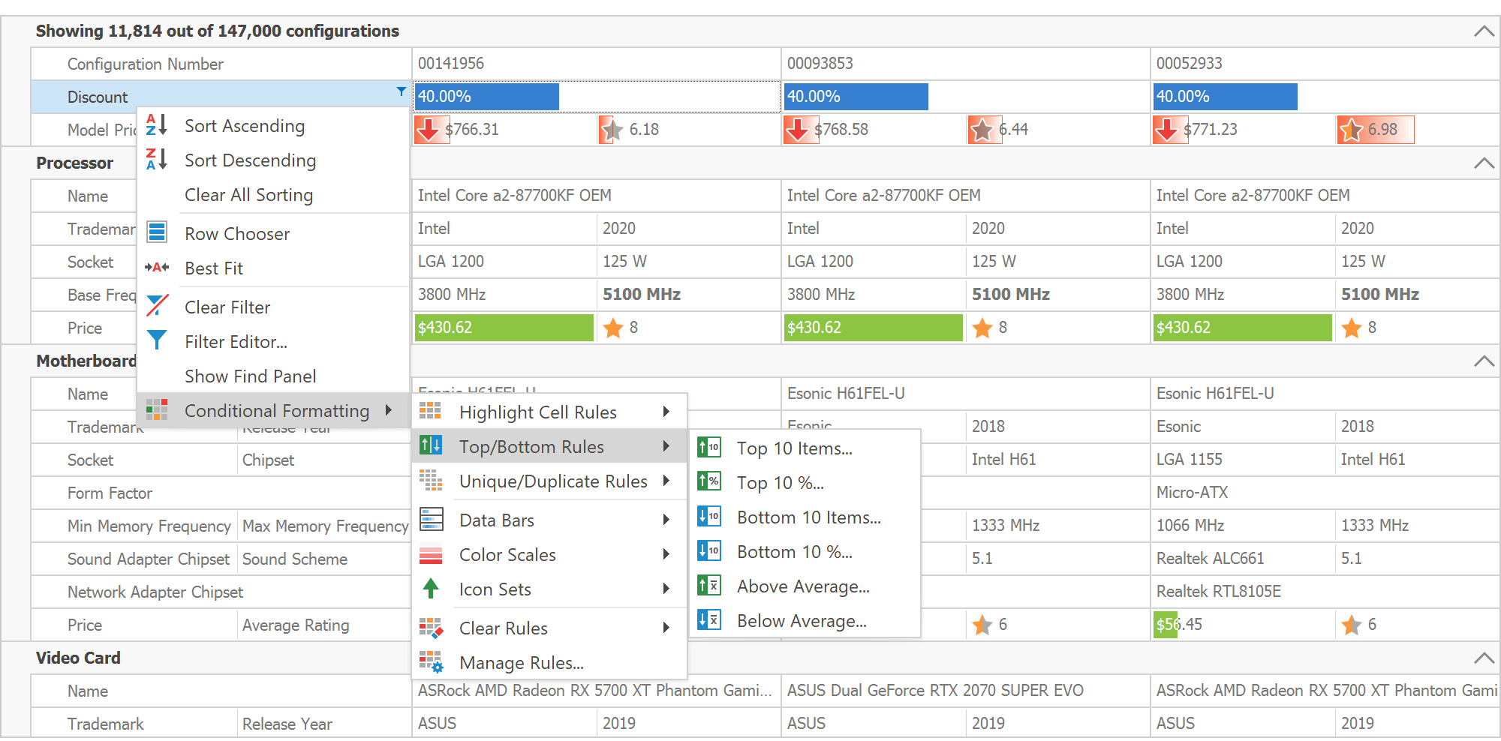
Task: Click the Best Fit icon
Action: (157, 267)
